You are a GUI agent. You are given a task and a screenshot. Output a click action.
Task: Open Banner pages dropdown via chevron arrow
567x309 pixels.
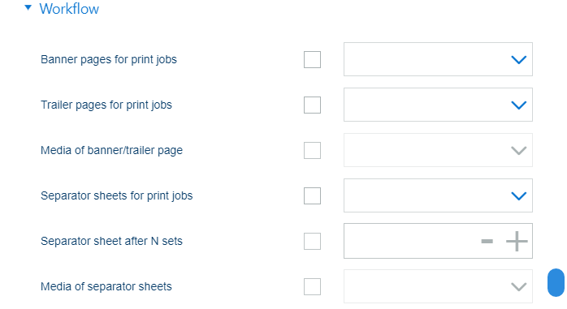pos(518,59)
